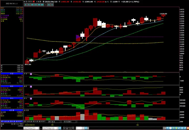189x130 pixels.
Task: Select the 法人 panel header
Action: [12, 98]
